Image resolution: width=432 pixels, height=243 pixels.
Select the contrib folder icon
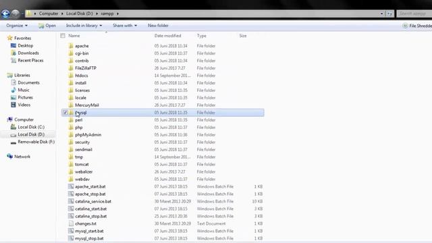(x=71, y=61)
